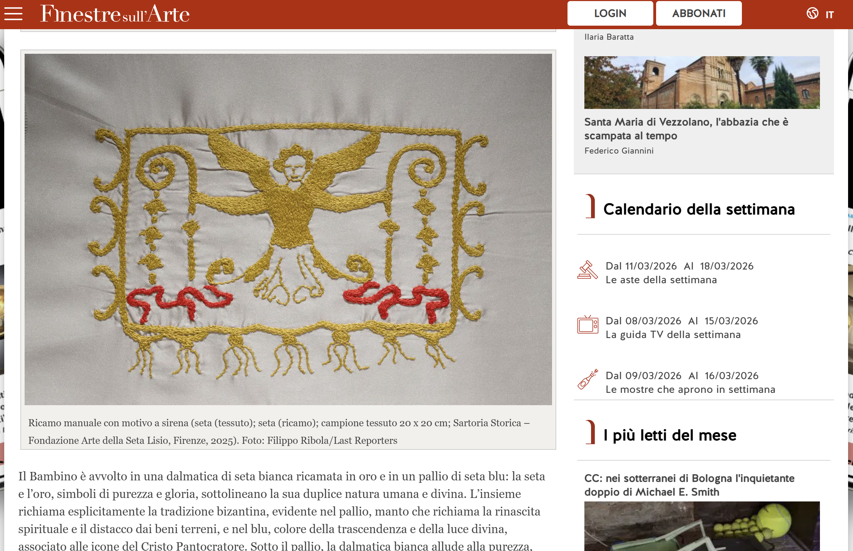Click the auction gavel icon
853x551 pixels.
click(x=588, y=270)
